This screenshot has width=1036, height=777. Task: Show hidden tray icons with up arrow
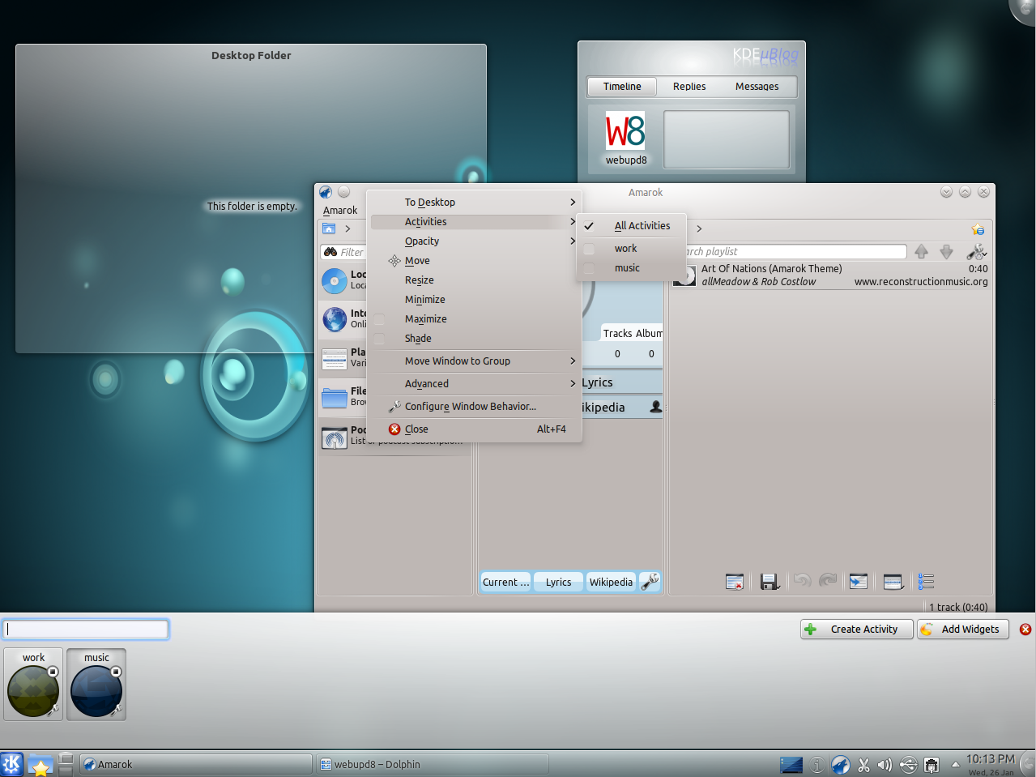pyautogui.click(x=955, y=764)
